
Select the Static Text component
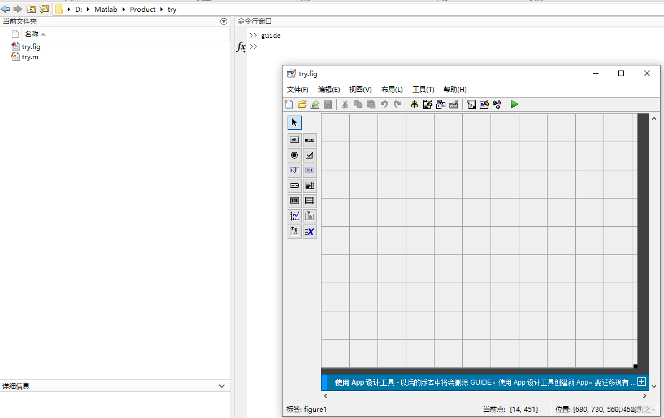tap(310, 170)
